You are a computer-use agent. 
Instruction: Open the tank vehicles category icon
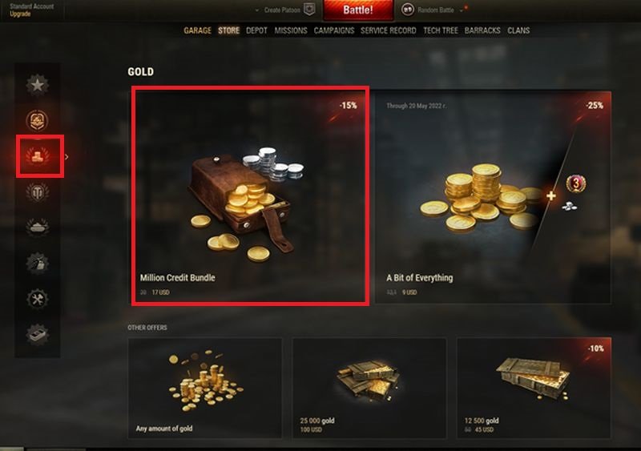[38, 227]
